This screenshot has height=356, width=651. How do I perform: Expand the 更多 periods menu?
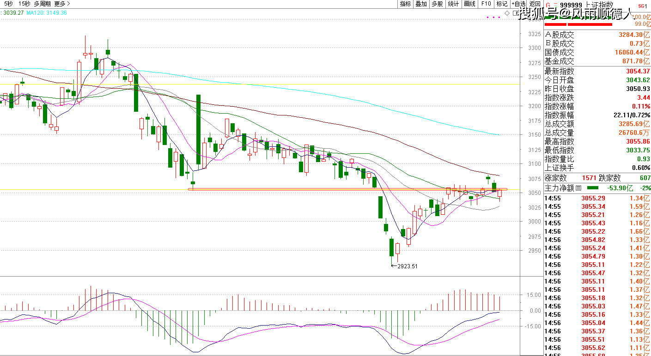click(x=62, y=4)
